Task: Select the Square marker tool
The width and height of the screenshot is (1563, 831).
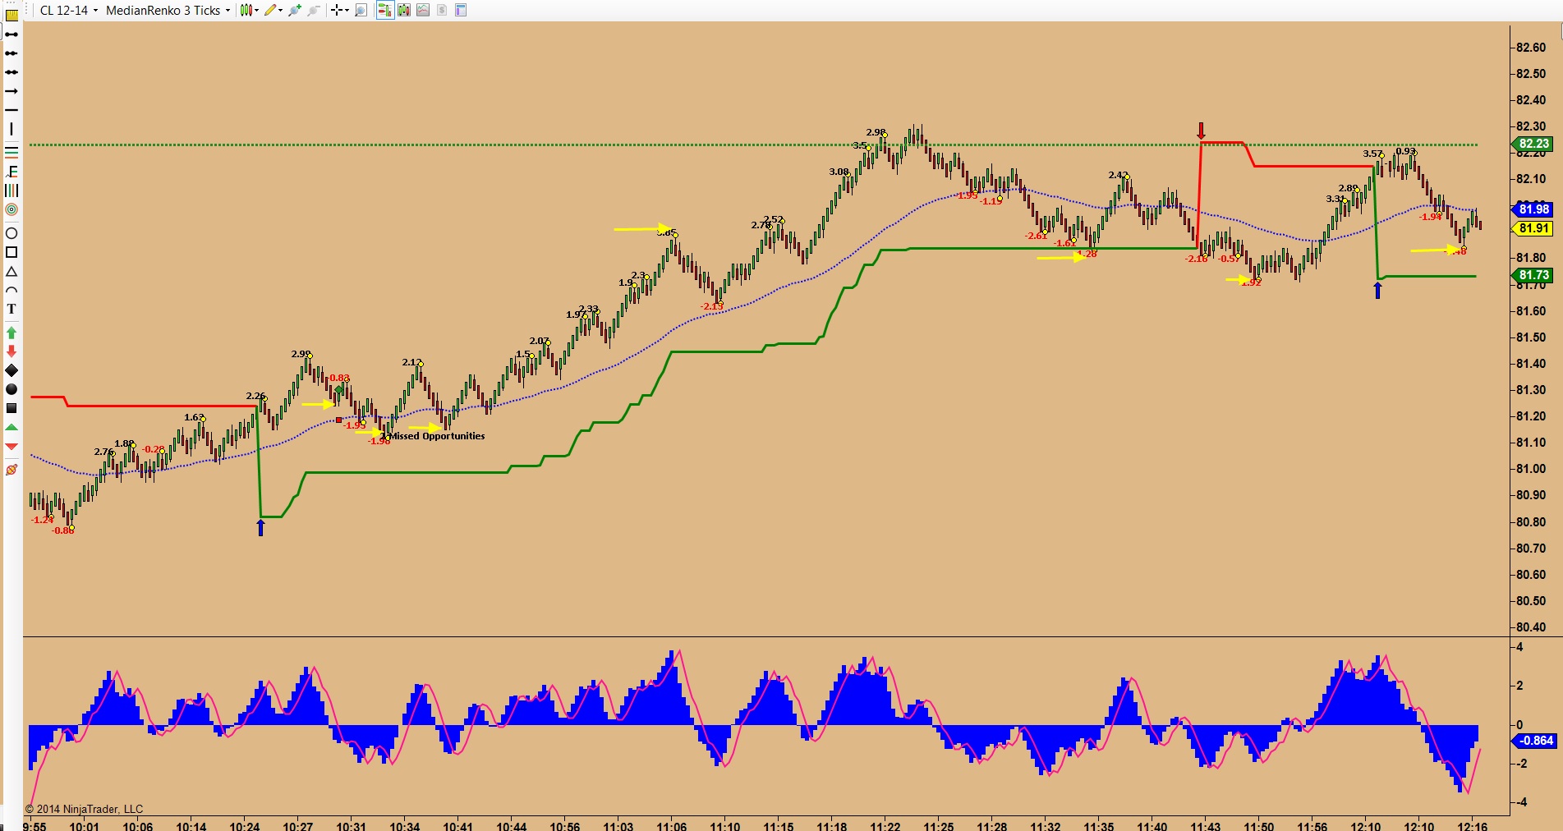Action: coord(11,408)
